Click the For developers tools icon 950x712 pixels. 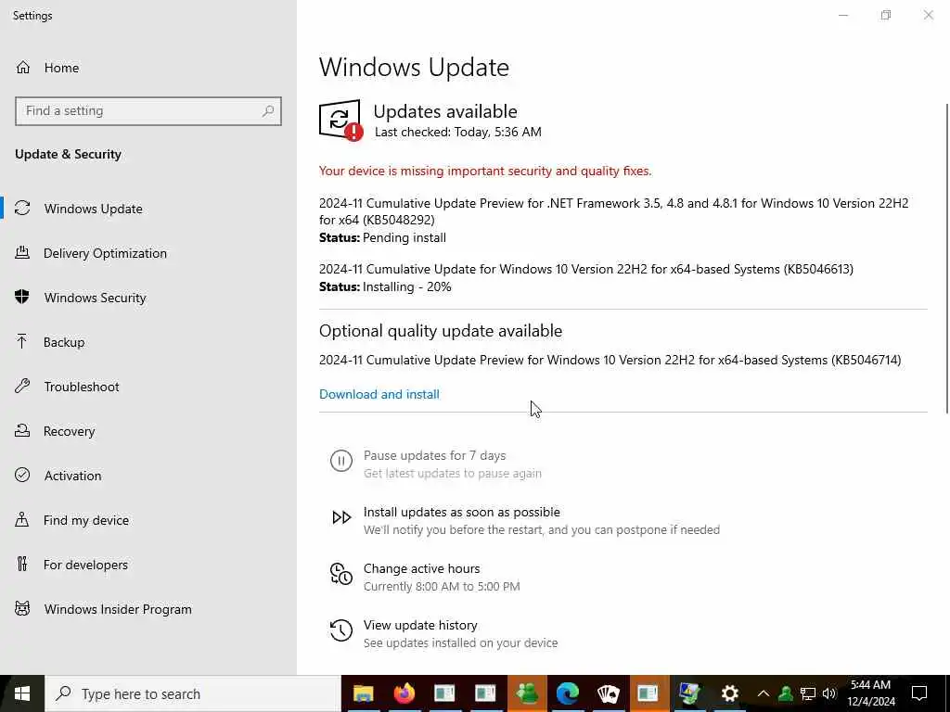[x=22, y=564]
